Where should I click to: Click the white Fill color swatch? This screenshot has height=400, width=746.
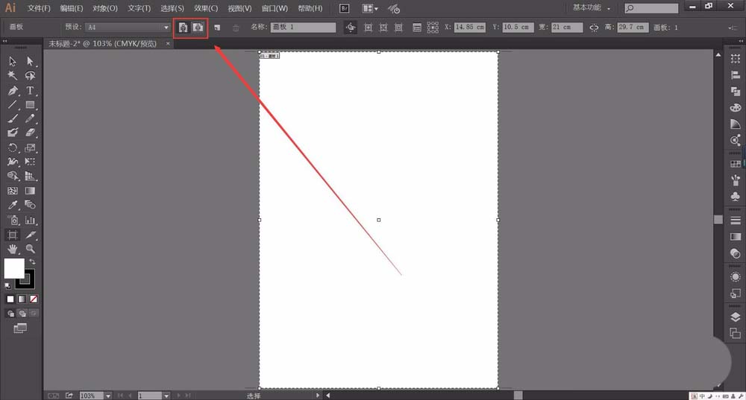(13, 267)
